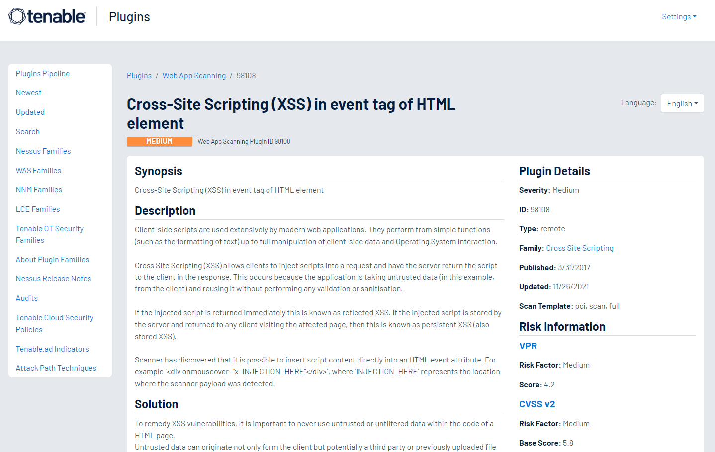This screenshot has height=452, width=715.
Task: Open About Plugin Families
Action: [52, 260]
